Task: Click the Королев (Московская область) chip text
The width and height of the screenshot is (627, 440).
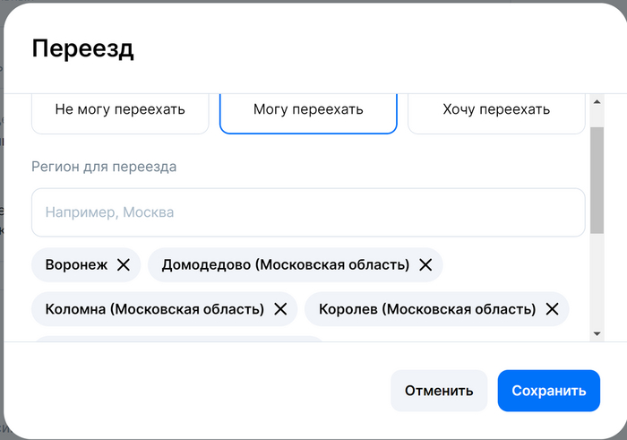Action: click(x=427, y=308)
